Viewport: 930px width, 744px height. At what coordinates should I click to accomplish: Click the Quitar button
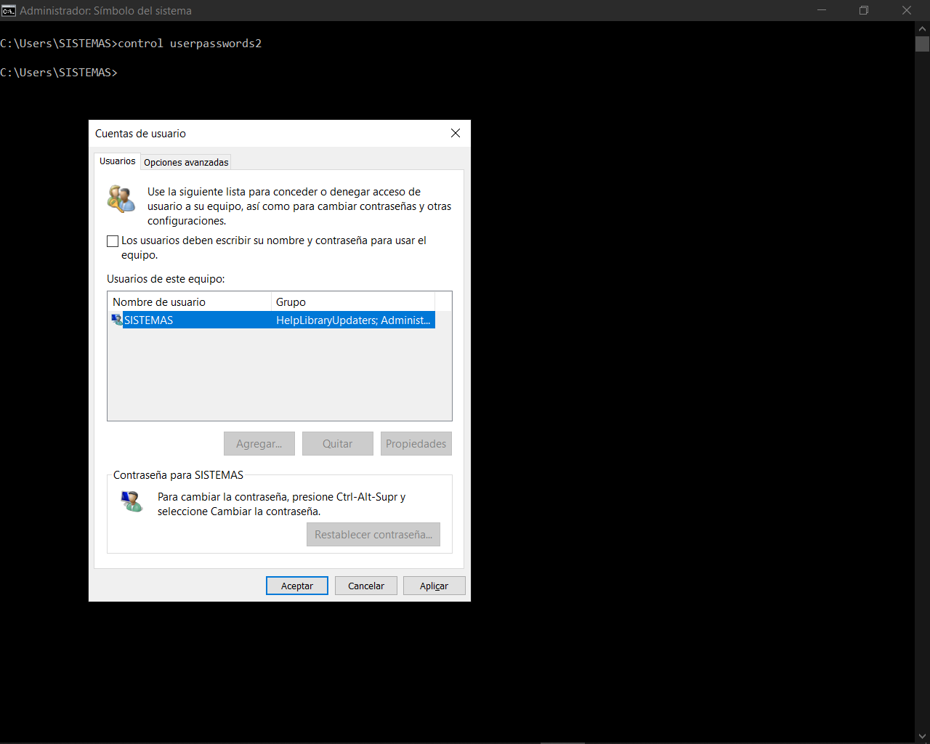[337, 443]
